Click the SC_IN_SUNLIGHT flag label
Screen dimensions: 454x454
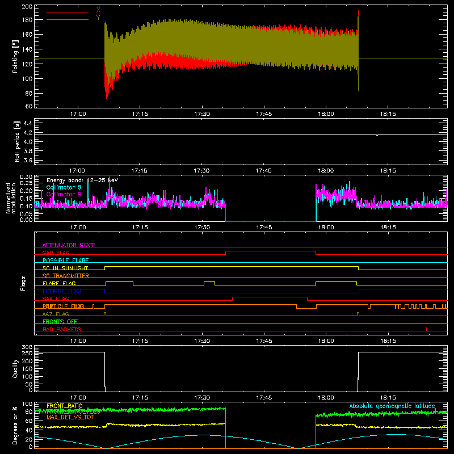65,268
